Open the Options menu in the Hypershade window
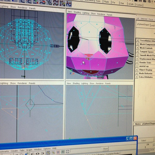 pos(47,149)
